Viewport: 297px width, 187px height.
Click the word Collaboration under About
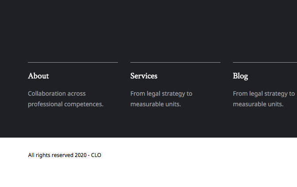[47, 93]
